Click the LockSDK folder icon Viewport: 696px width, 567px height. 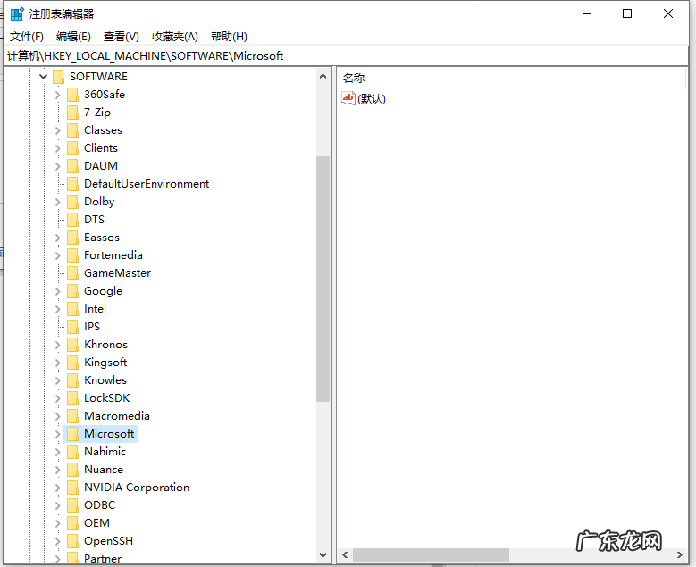72,398
